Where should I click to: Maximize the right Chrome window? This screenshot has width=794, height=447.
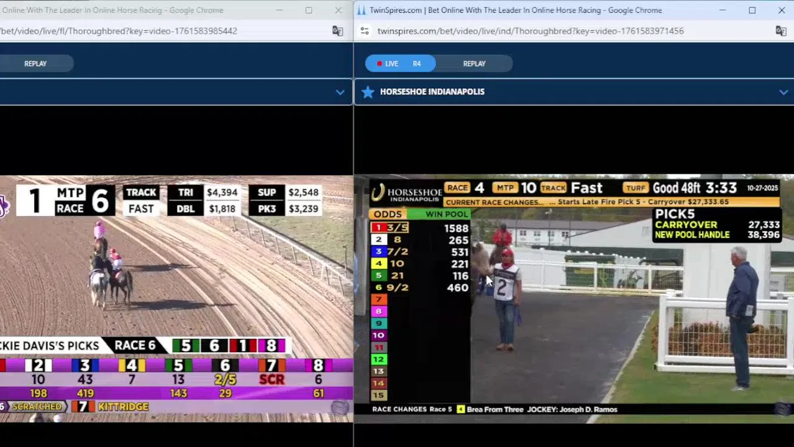coord(752,10)
